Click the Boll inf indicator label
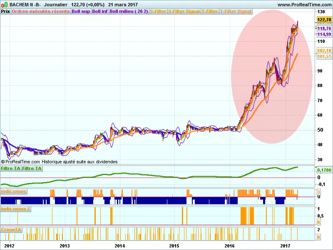Viewport: 333px width, 250px height. [x=99, y=11]
